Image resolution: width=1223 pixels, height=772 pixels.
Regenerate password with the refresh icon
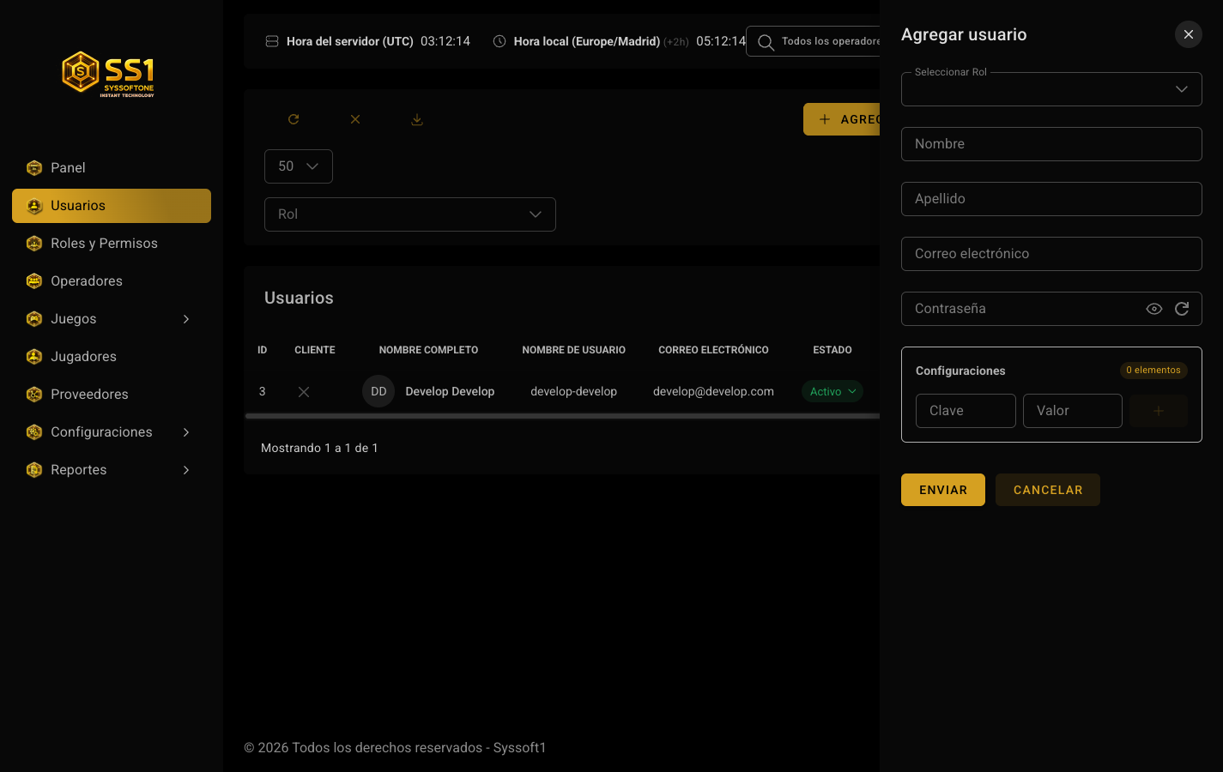(1182, 309)
